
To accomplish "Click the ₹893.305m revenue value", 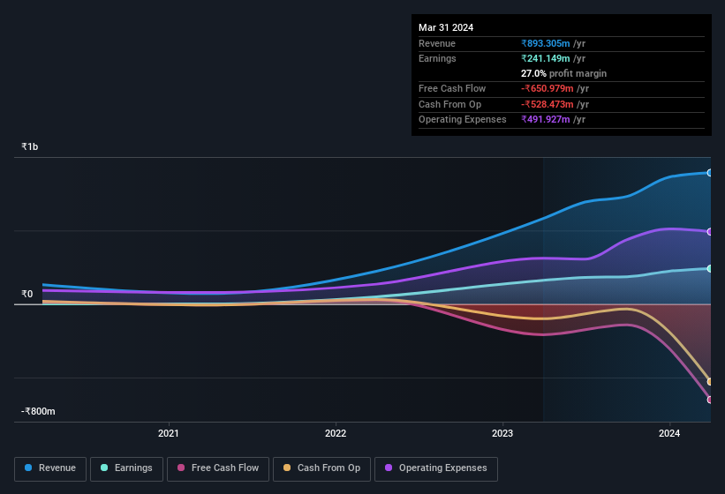I will click(x=546, y=43).
